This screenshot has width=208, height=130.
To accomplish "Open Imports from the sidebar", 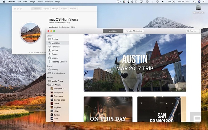I will click(x=55, y=58).
